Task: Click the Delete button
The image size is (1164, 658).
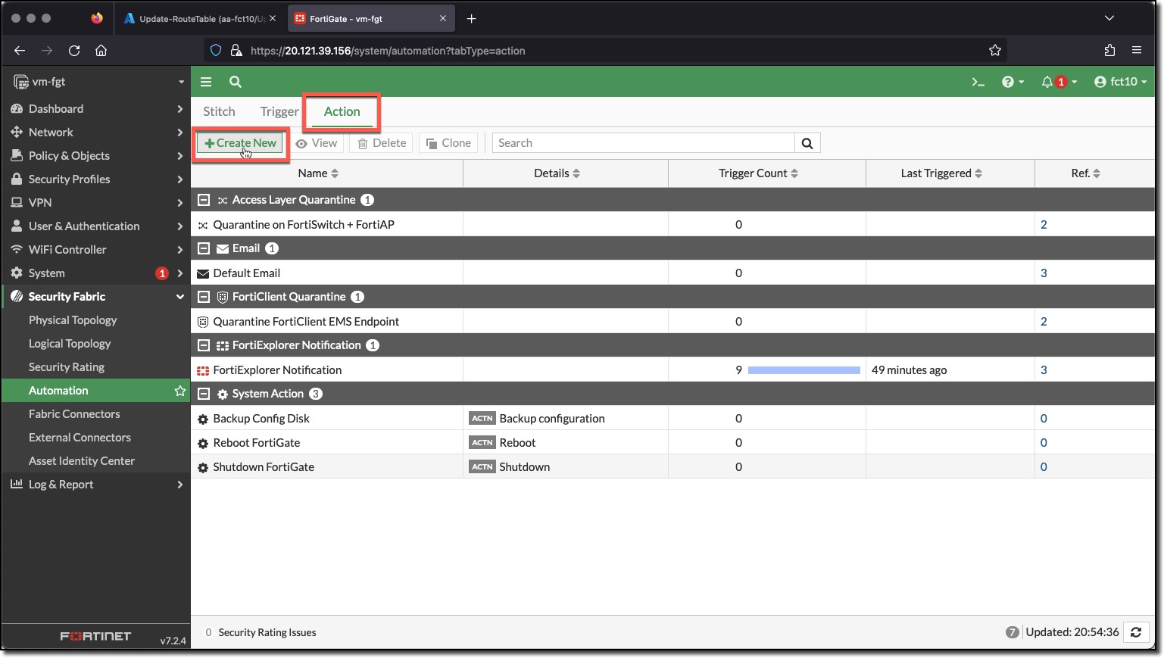Action: pos(382,143)
